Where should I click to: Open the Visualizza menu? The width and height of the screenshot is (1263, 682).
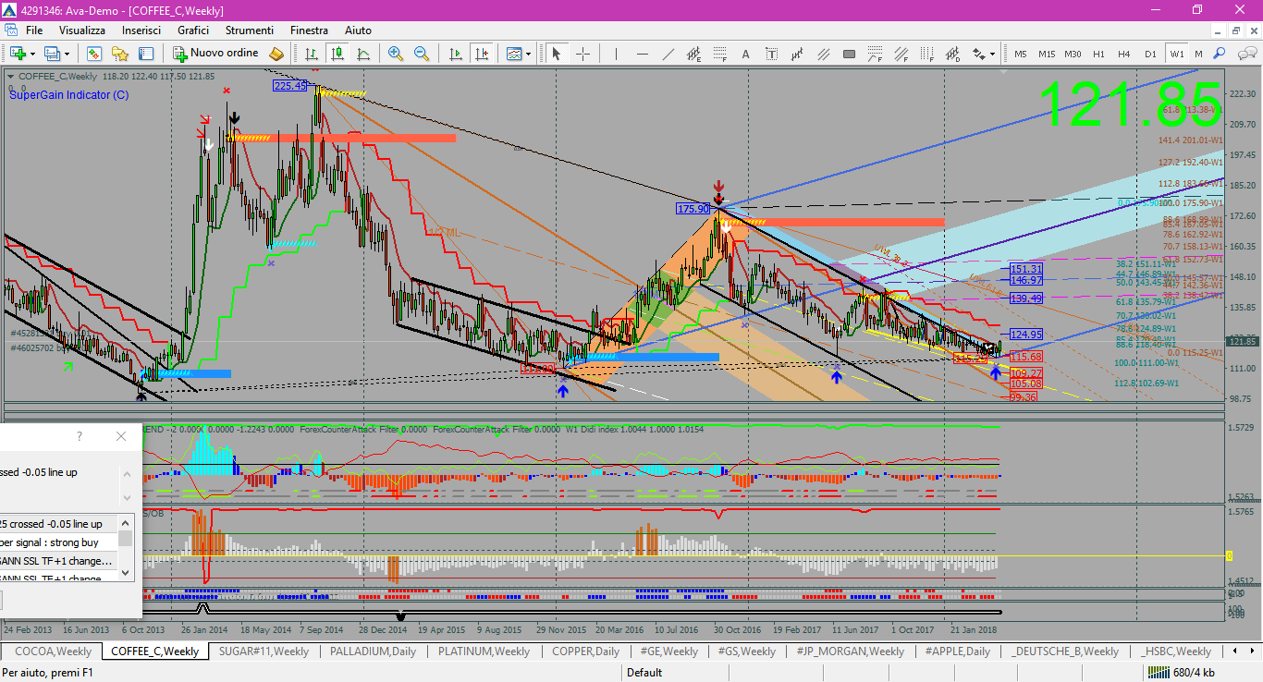pyautogui.click(x=82, y=30)
